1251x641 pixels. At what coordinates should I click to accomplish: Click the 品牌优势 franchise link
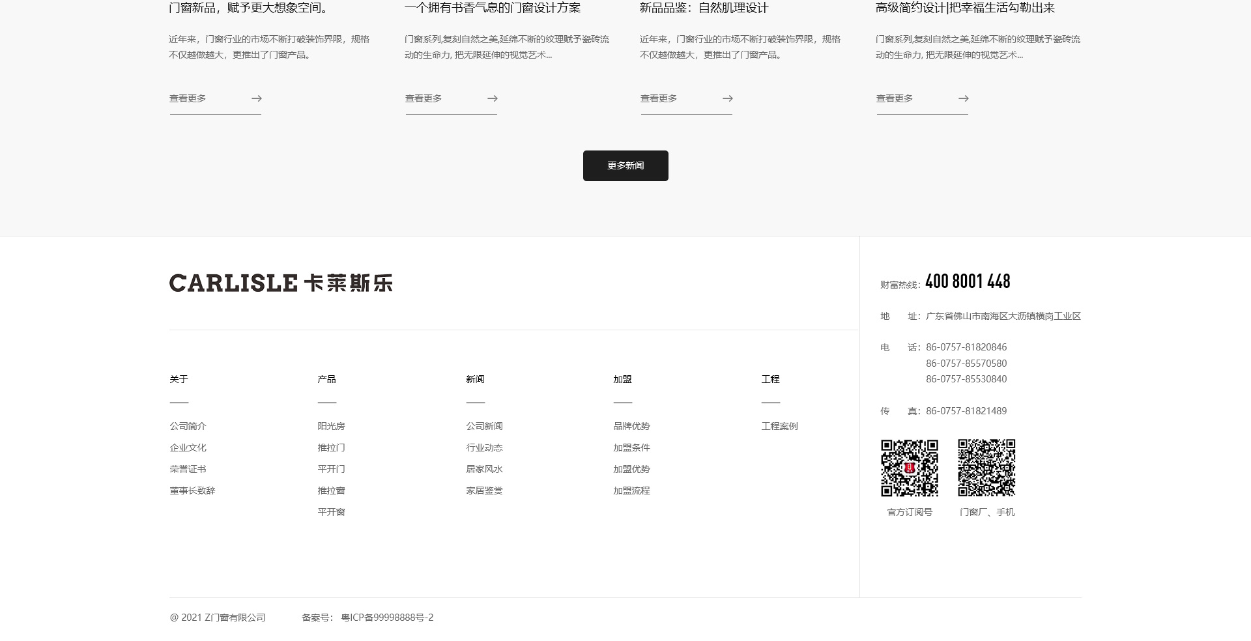pos(631,426)
